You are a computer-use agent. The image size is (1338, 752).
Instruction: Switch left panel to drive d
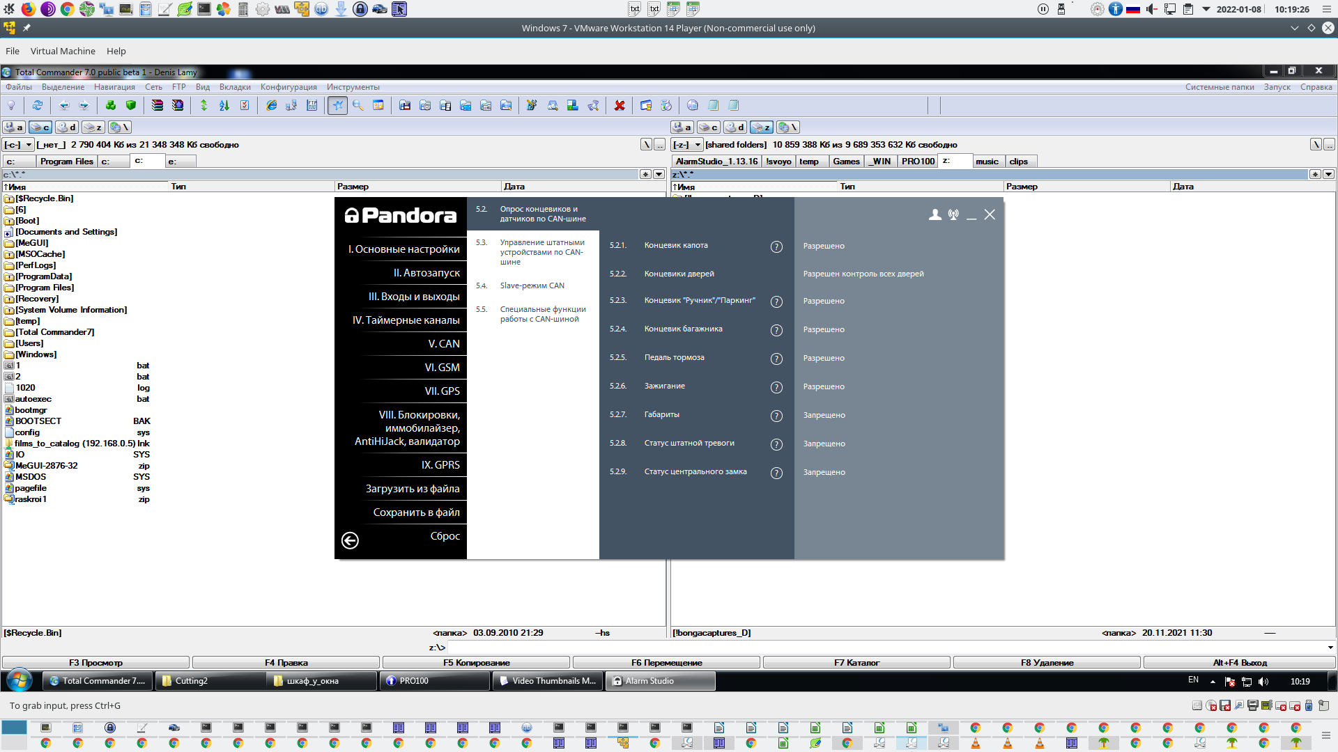coord(67,127)
